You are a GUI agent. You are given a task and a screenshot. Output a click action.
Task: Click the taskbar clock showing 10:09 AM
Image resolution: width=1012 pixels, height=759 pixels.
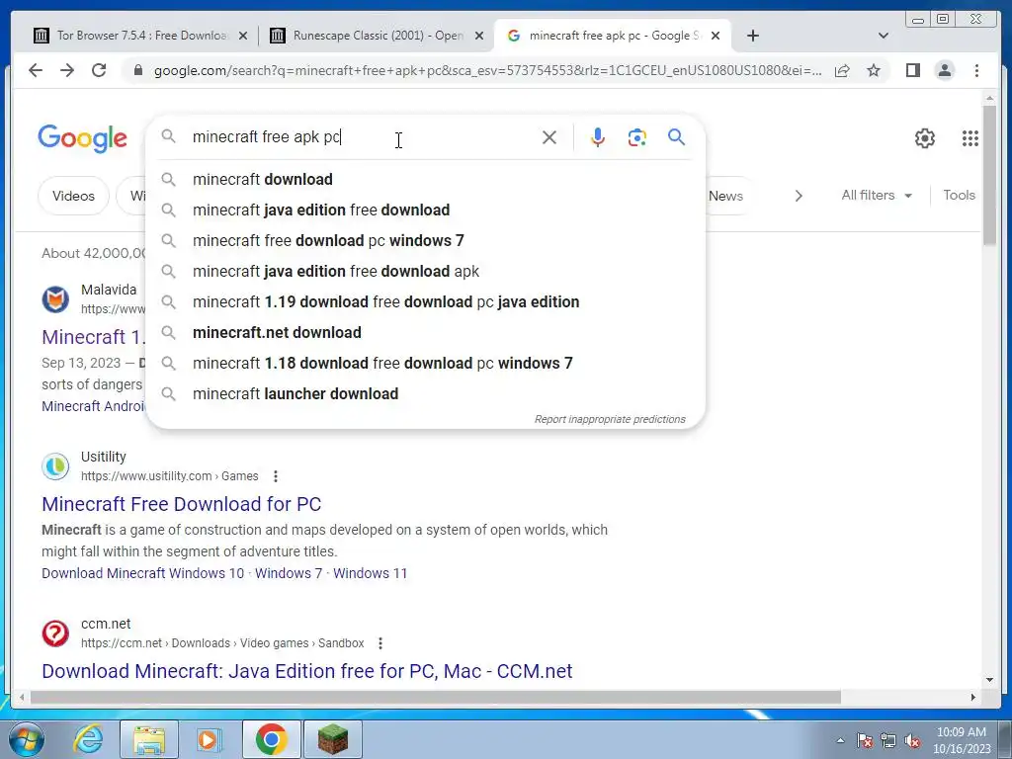pyautogui.click(x=962, y=740)
